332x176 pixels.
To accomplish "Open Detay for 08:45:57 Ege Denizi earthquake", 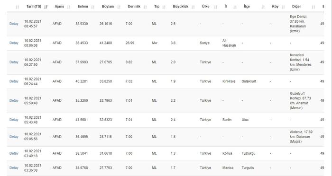I will 14,24.
